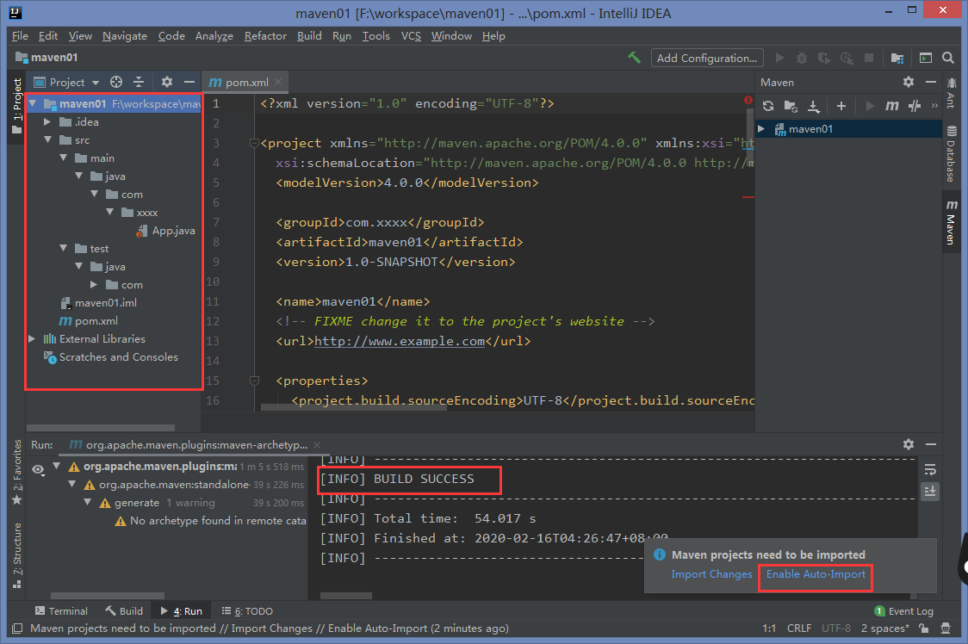Open App.java in the project tree
Image resolution: width=968 pixels, height=644 pixels.
click(x=173, y=231)
